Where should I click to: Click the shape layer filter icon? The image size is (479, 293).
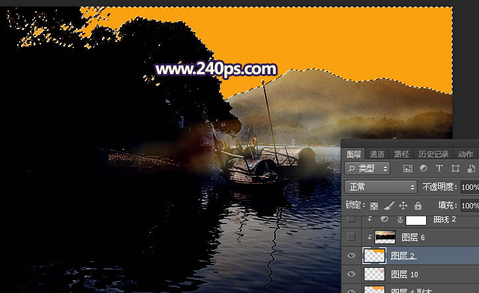pyautogui.click(x=455, y=169)
